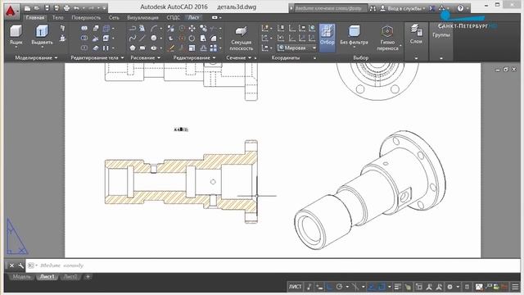Switch to the Лист ribbon tab
The height and width of the screenshot is (295, 524).
tap(193, 17)
